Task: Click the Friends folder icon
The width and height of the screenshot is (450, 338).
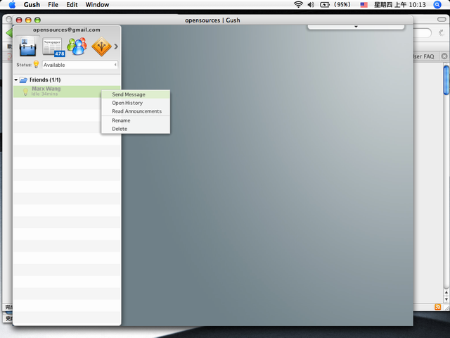Action: coord(23,80)
